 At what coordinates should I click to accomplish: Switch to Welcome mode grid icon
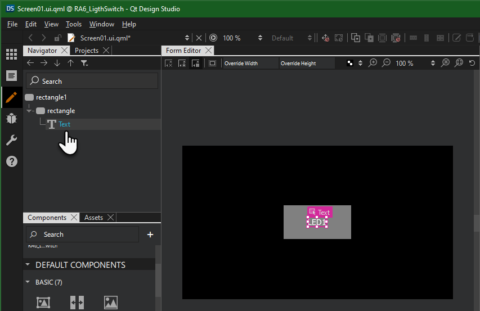[11, 54]
